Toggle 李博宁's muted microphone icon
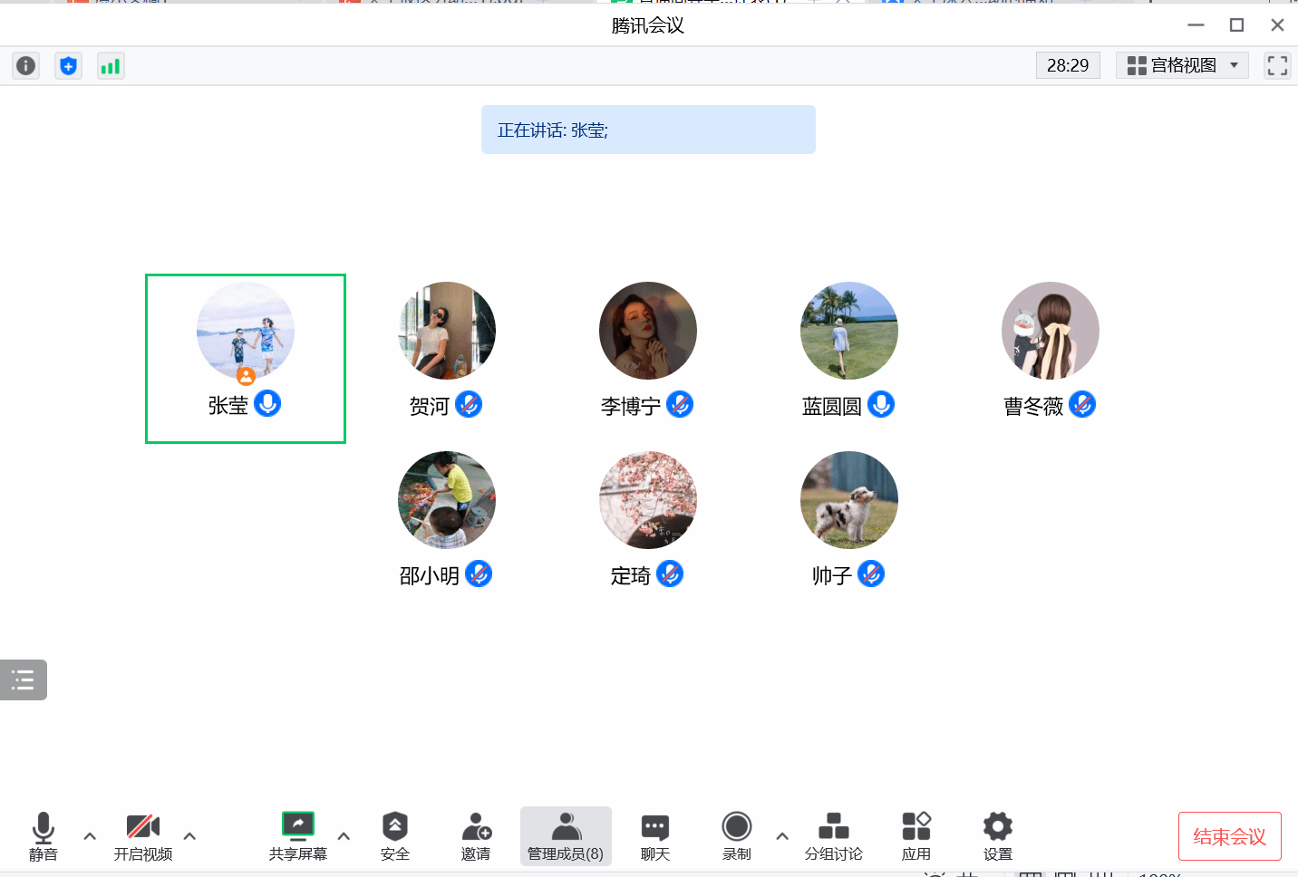 click(x=680, y=404)
